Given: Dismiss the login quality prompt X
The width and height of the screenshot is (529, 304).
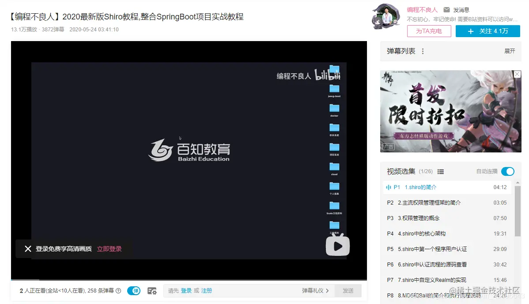Looking at the screenshot, I should (x=28, y=249).
